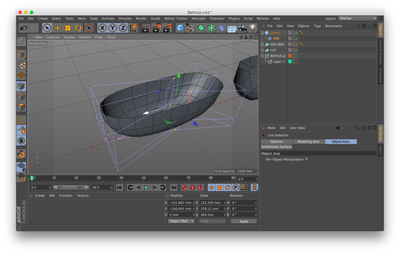Open the Sculpt menu
This screenshot has height=254, width=400.
[156, 19]
